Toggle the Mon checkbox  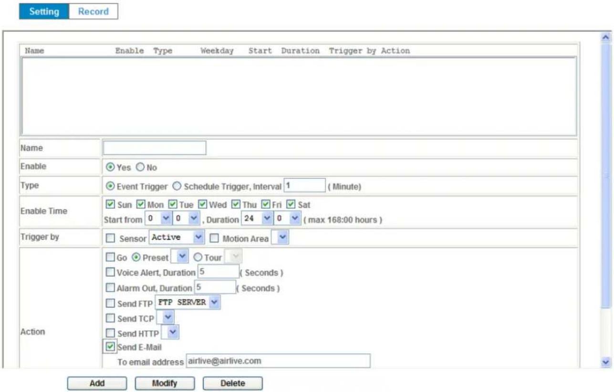[141, 205]
